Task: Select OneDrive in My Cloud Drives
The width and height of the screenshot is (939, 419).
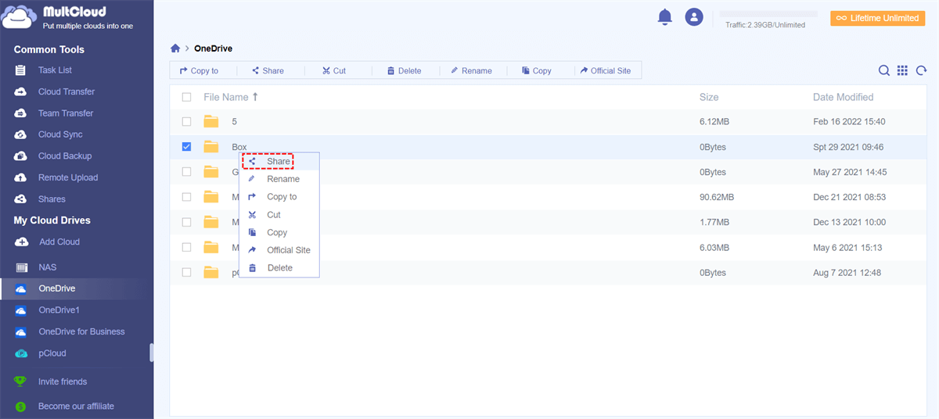Action: click(x=77, y=288)
